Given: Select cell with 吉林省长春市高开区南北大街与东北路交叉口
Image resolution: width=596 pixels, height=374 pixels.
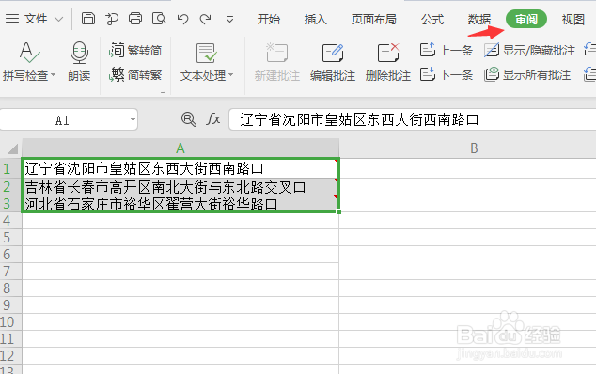Looking at the screenshot, I should [180, 187].
